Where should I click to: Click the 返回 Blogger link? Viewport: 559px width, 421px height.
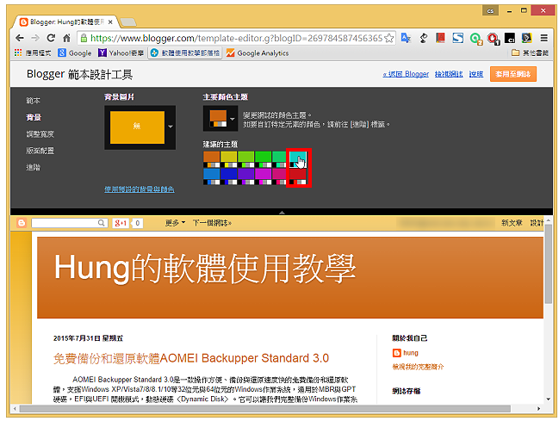coord(406,74)
